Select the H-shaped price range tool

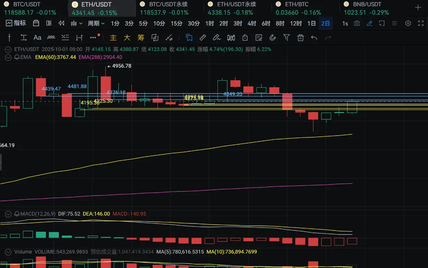[79, 38]
